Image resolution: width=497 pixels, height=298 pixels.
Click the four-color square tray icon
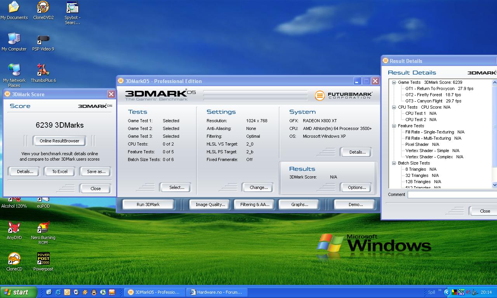(x=454, y=292)
